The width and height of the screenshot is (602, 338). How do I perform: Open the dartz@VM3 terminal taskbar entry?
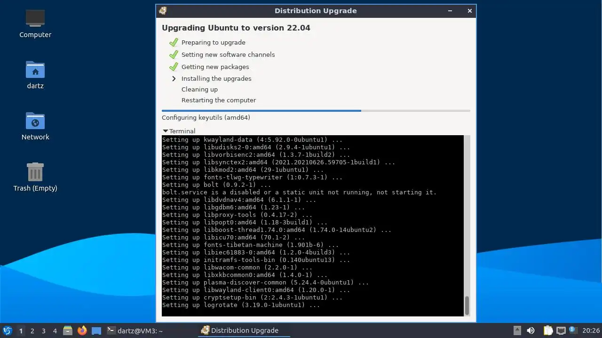coord(135,330)
